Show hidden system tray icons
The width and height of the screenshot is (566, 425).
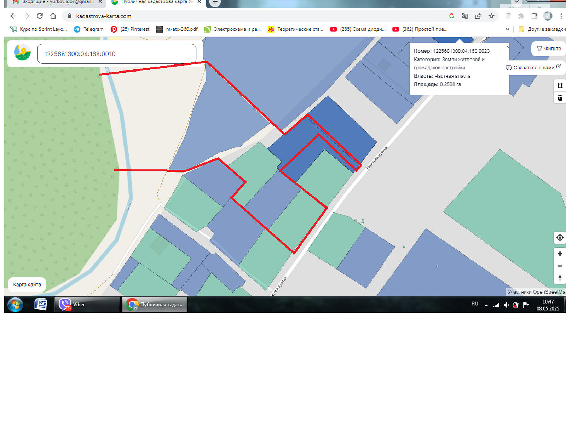click(x=486, y=305)
